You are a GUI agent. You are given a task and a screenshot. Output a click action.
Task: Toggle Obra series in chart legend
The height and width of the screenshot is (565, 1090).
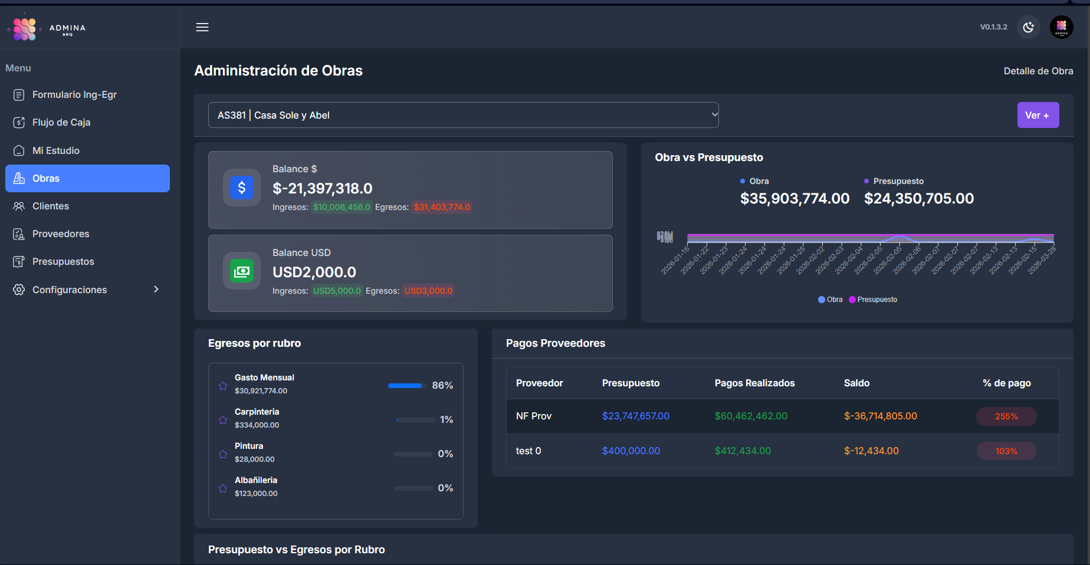[x=830, y=300]
